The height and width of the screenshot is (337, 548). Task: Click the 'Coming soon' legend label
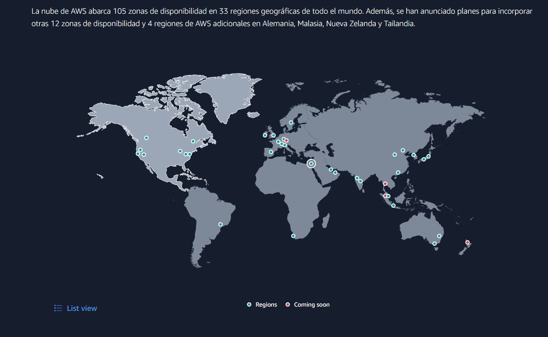point(312,305)
